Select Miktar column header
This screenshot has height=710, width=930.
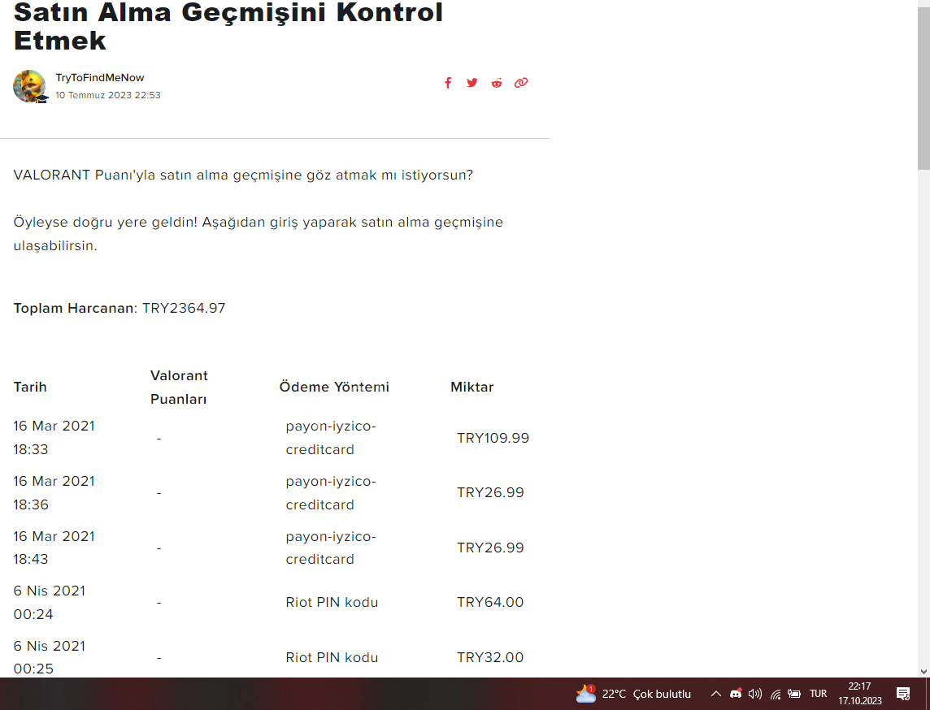(x=472, y=387)
